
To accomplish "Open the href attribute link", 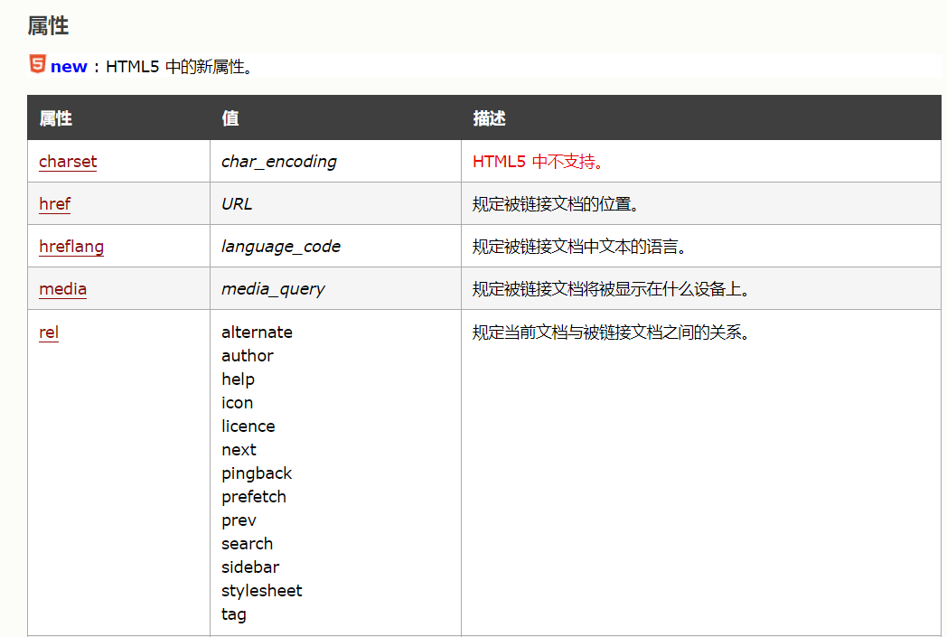I will pyautogui.click(x=53, y=203).
